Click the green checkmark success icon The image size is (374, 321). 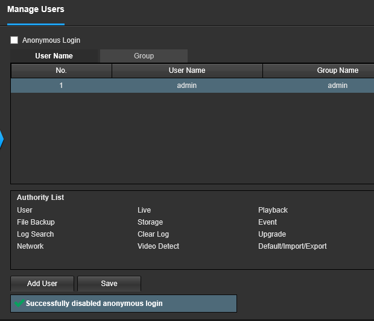point(19,304)
